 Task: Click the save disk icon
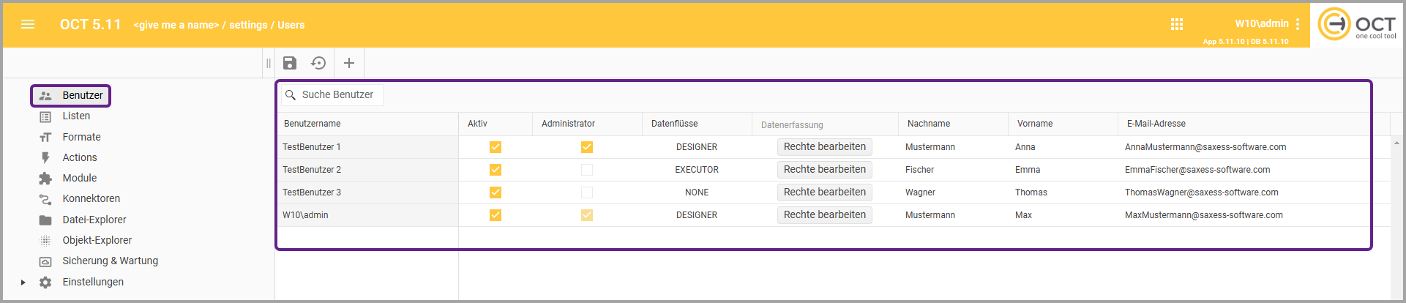[290, 63]
